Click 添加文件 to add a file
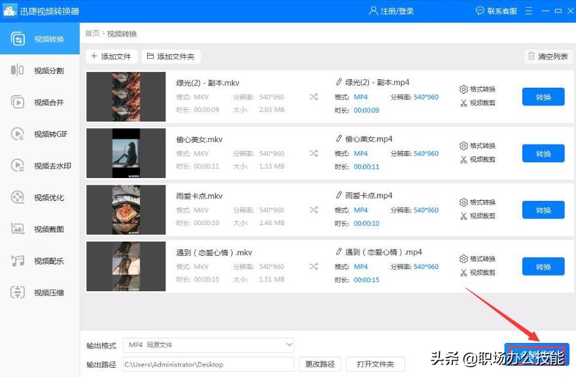576x377 pixels. [111, 56]
